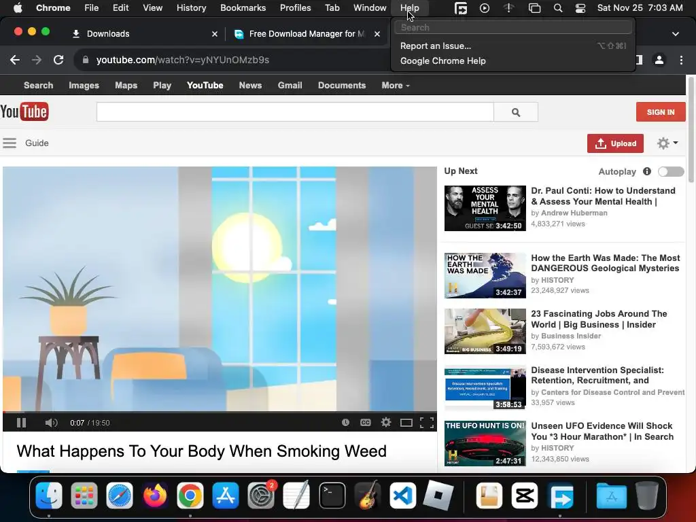The width and height of the screenshot is (696, 522).
Task: Click the lock icon in address bar
Action: pos(85,60)
